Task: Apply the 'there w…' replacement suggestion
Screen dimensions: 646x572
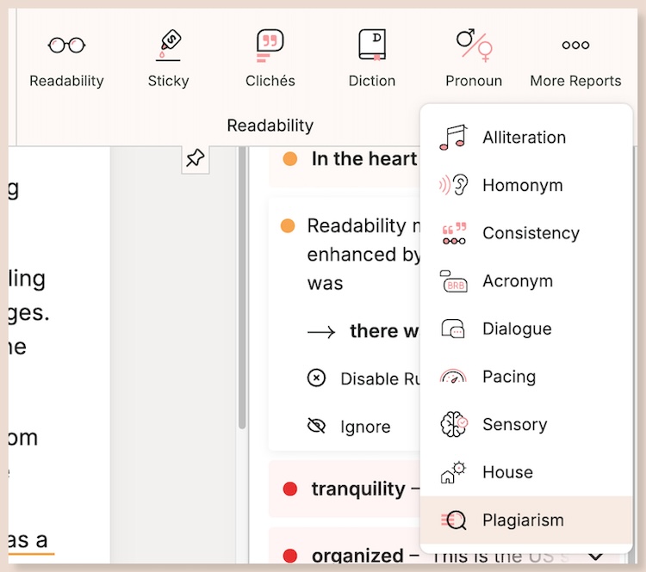Action: click(x=384, y=331)
